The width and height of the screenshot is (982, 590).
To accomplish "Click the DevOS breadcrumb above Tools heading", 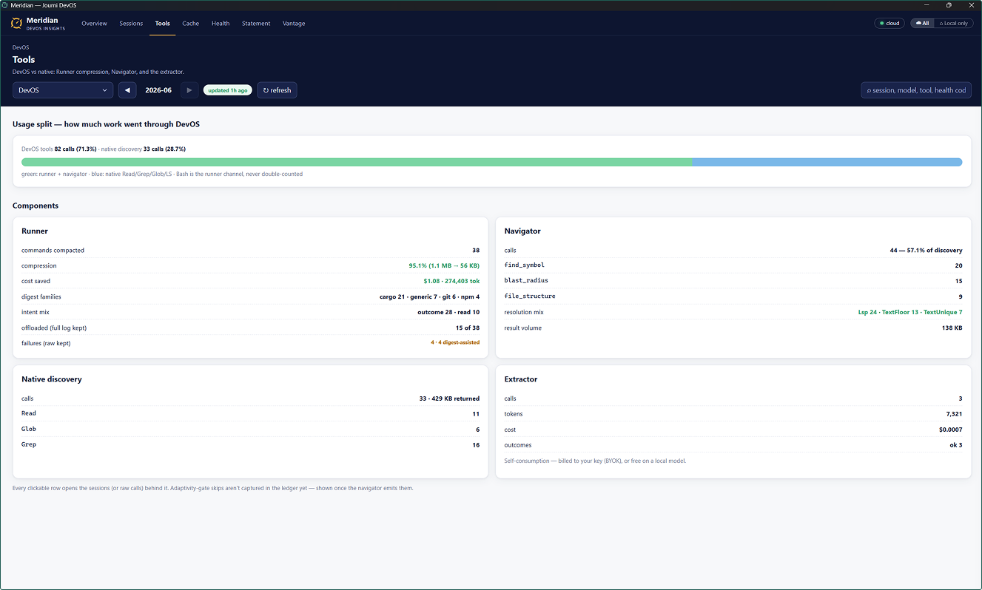I will tap(21, 47).
